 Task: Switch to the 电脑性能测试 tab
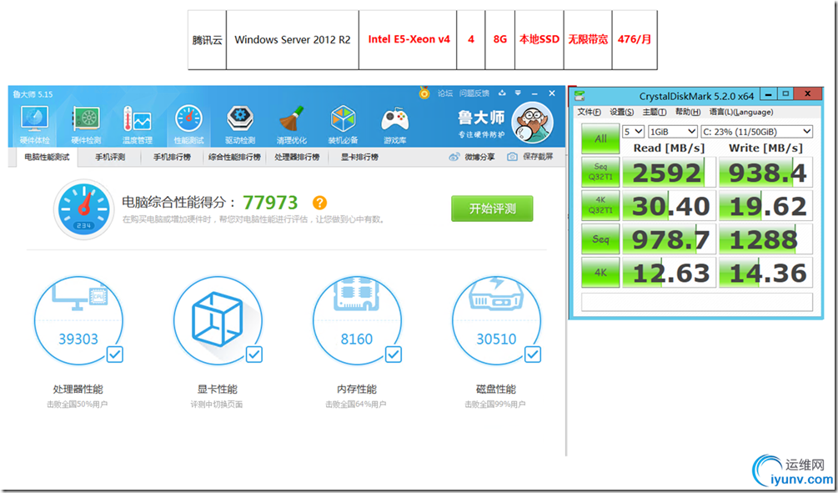(x=47, y=158)
